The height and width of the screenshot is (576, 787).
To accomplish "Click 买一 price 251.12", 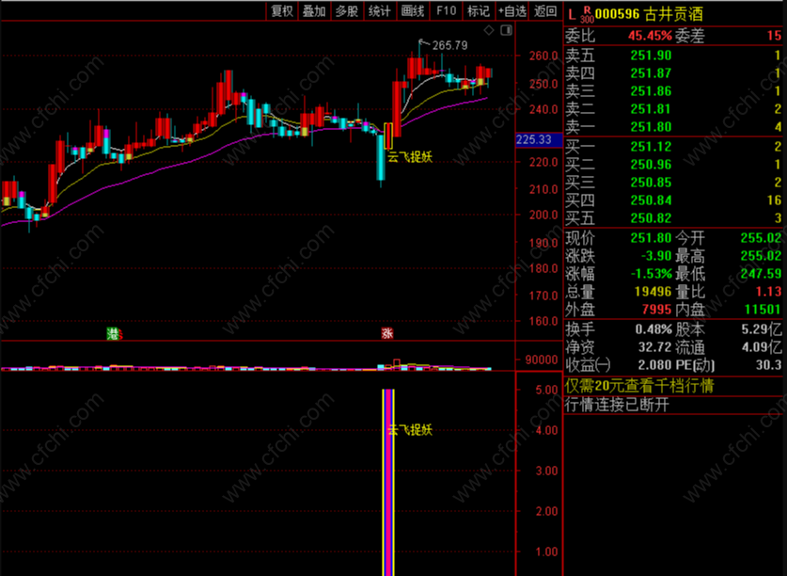I will pyautogui.click(x=651, y=147).
